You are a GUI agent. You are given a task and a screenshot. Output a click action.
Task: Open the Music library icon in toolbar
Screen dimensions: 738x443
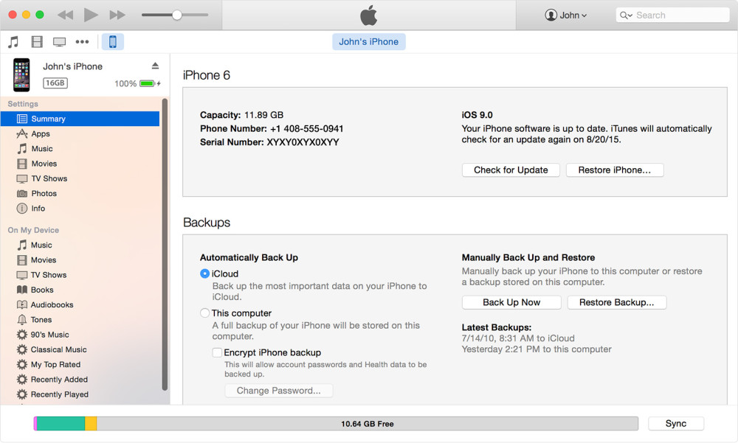(x=13, y=42)
